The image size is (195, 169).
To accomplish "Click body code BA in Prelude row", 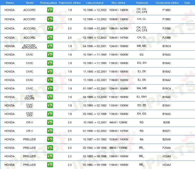I will 142,139.
